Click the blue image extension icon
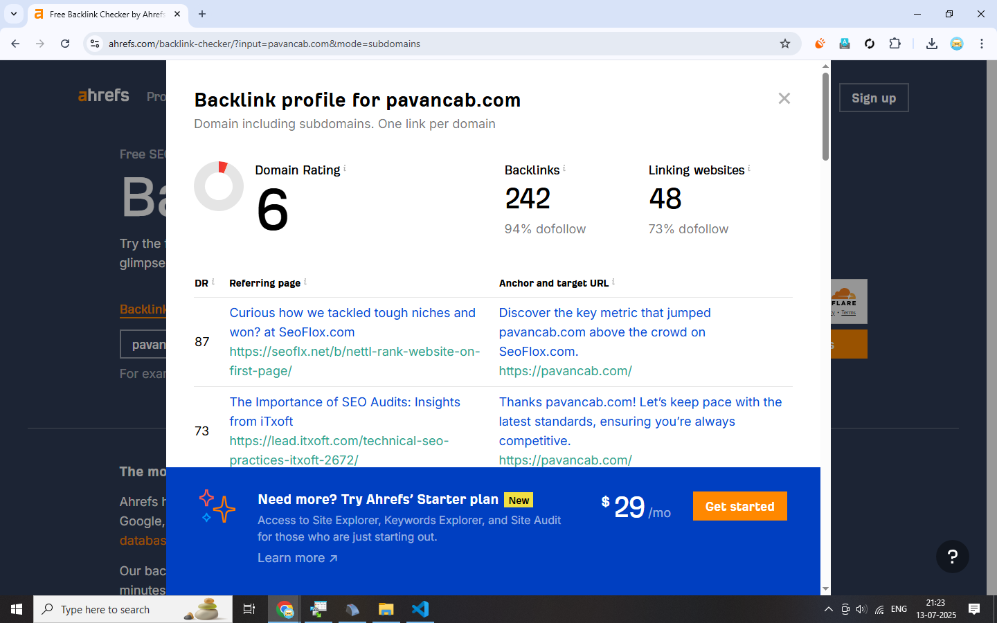Viewport: 997px width, 623px height. [x=845, y=44]
